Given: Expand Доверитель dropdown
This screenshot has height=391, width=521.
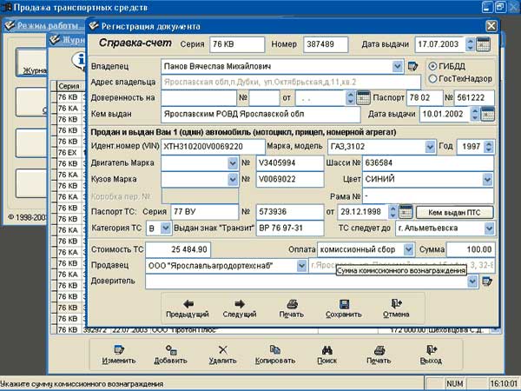Looking at the screenshot, I should click(472, 282).
